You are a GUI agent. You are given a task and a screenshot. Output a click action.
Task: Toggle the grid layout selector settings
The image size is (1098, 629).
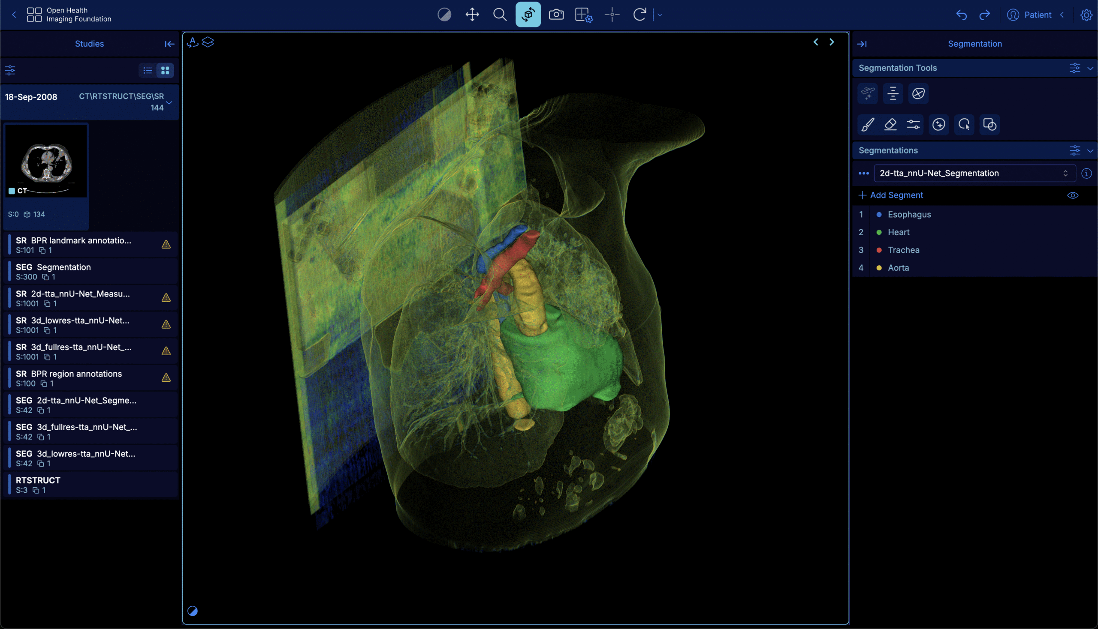584,14
